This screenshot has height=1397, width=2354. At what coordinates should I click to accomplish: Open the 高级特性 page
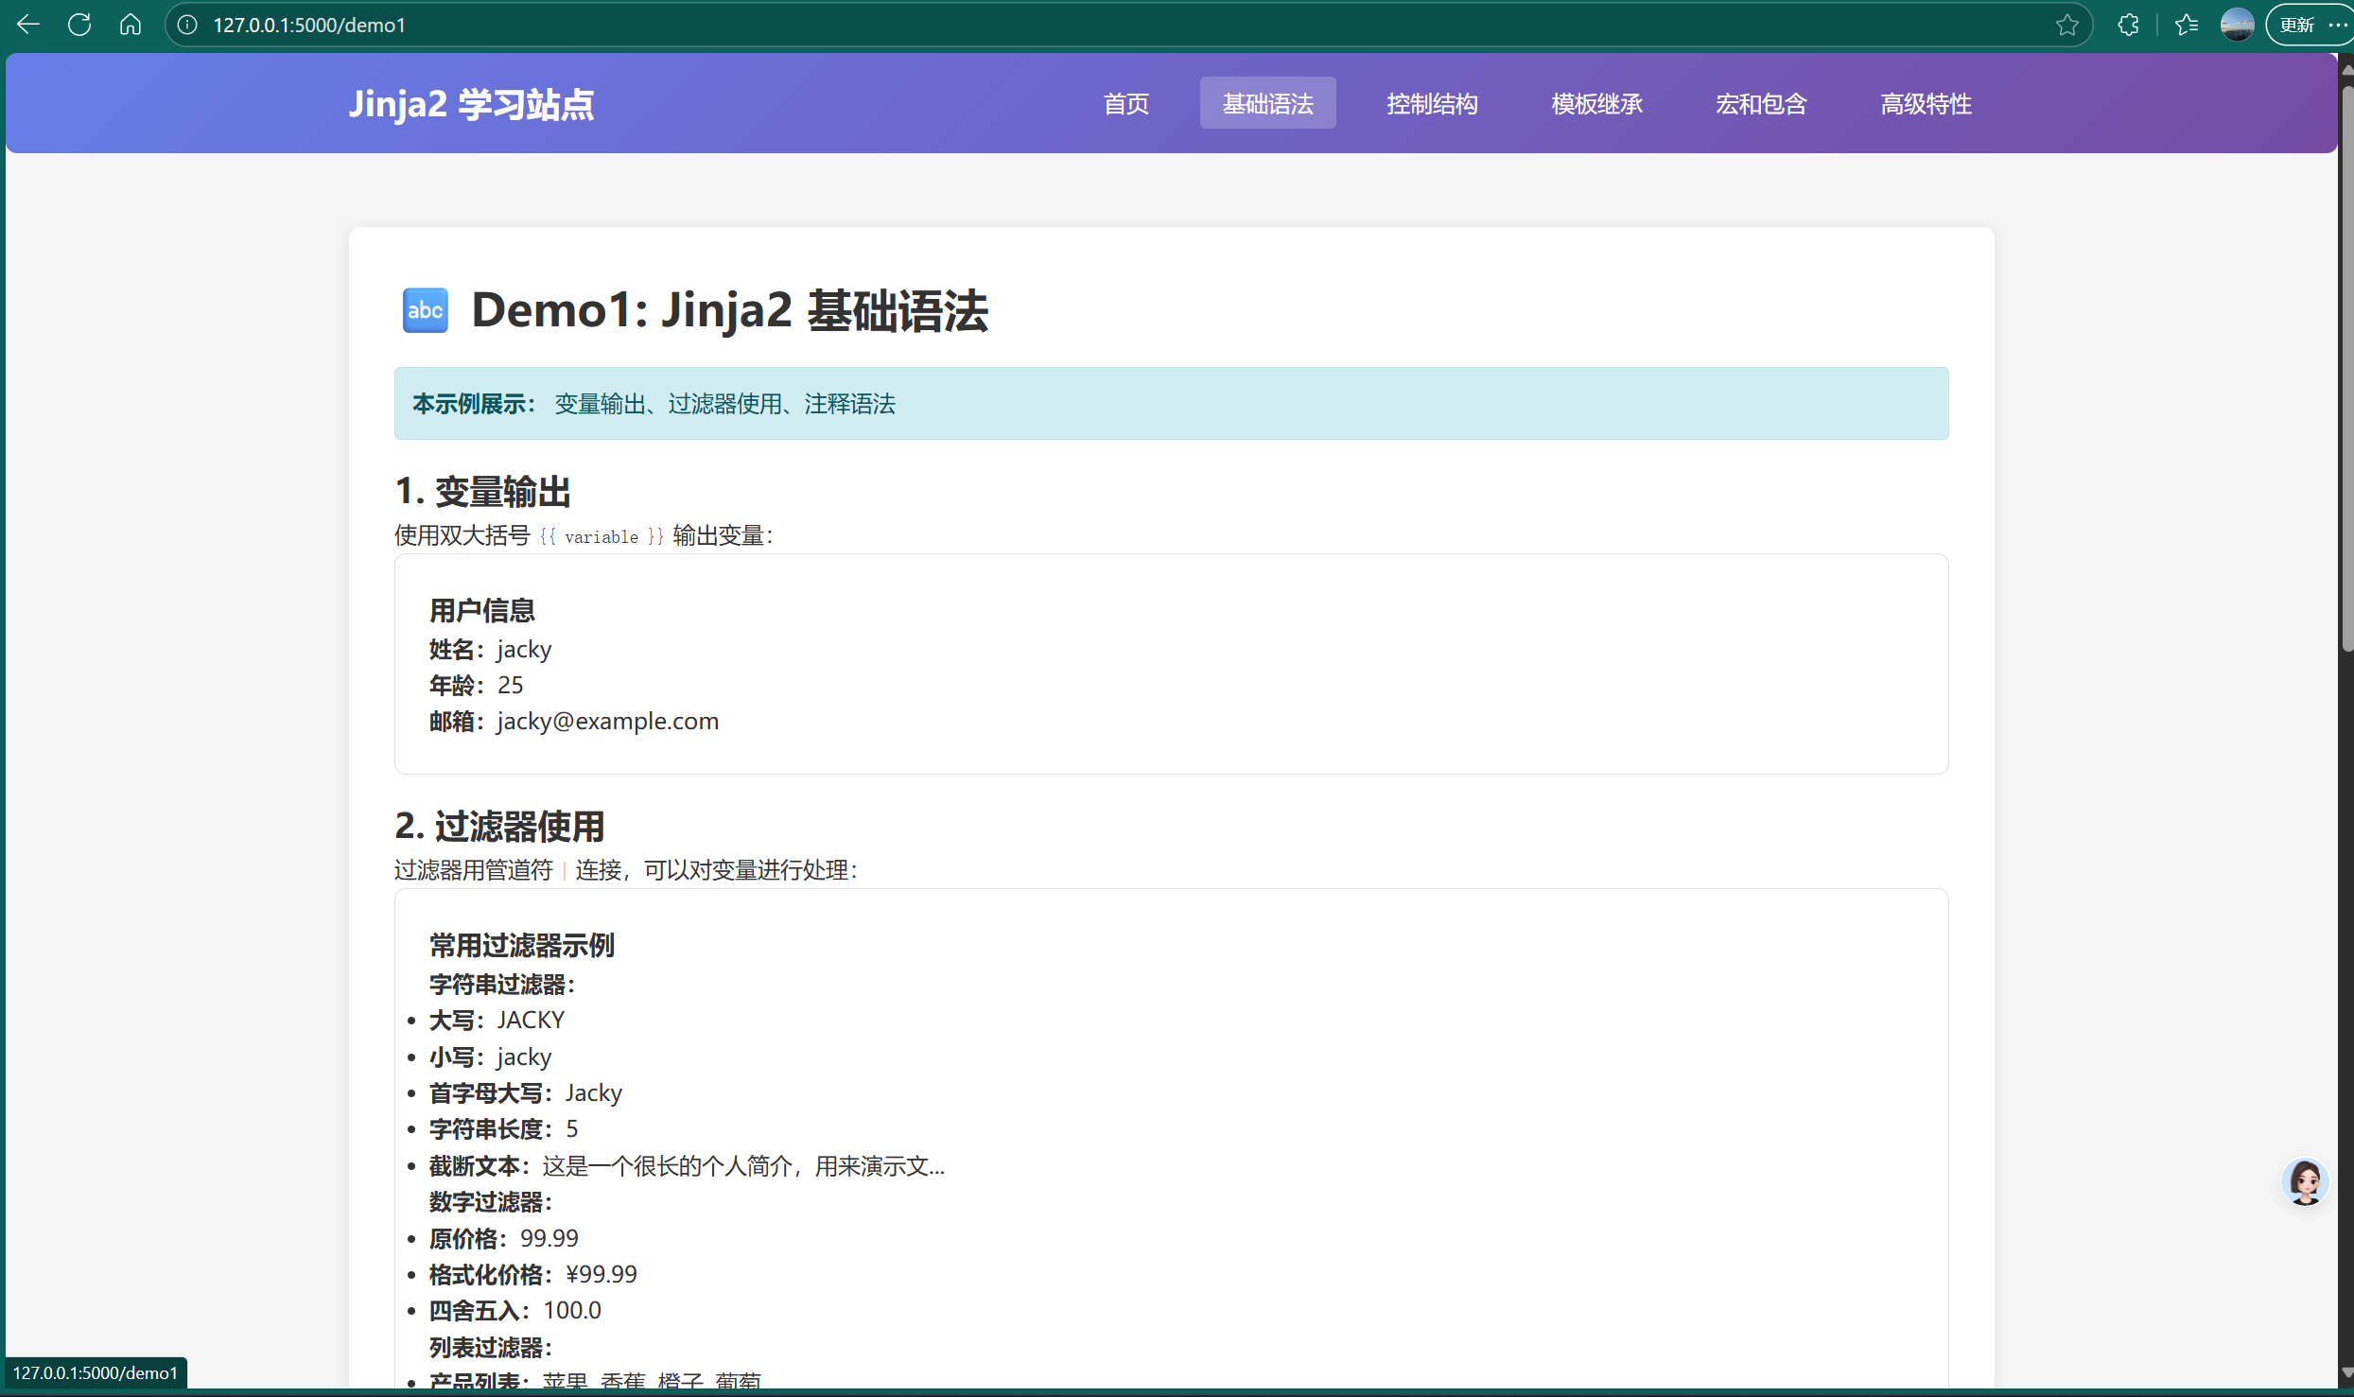tap(1926, 103)
